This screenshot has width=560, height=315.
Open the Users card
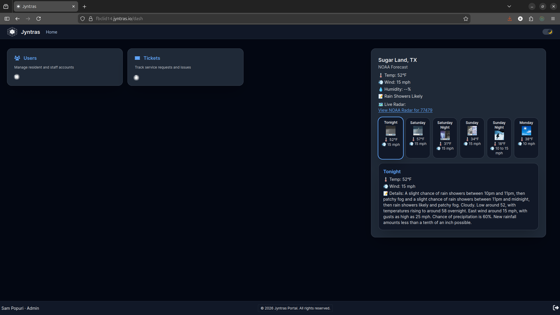point(65,67)
